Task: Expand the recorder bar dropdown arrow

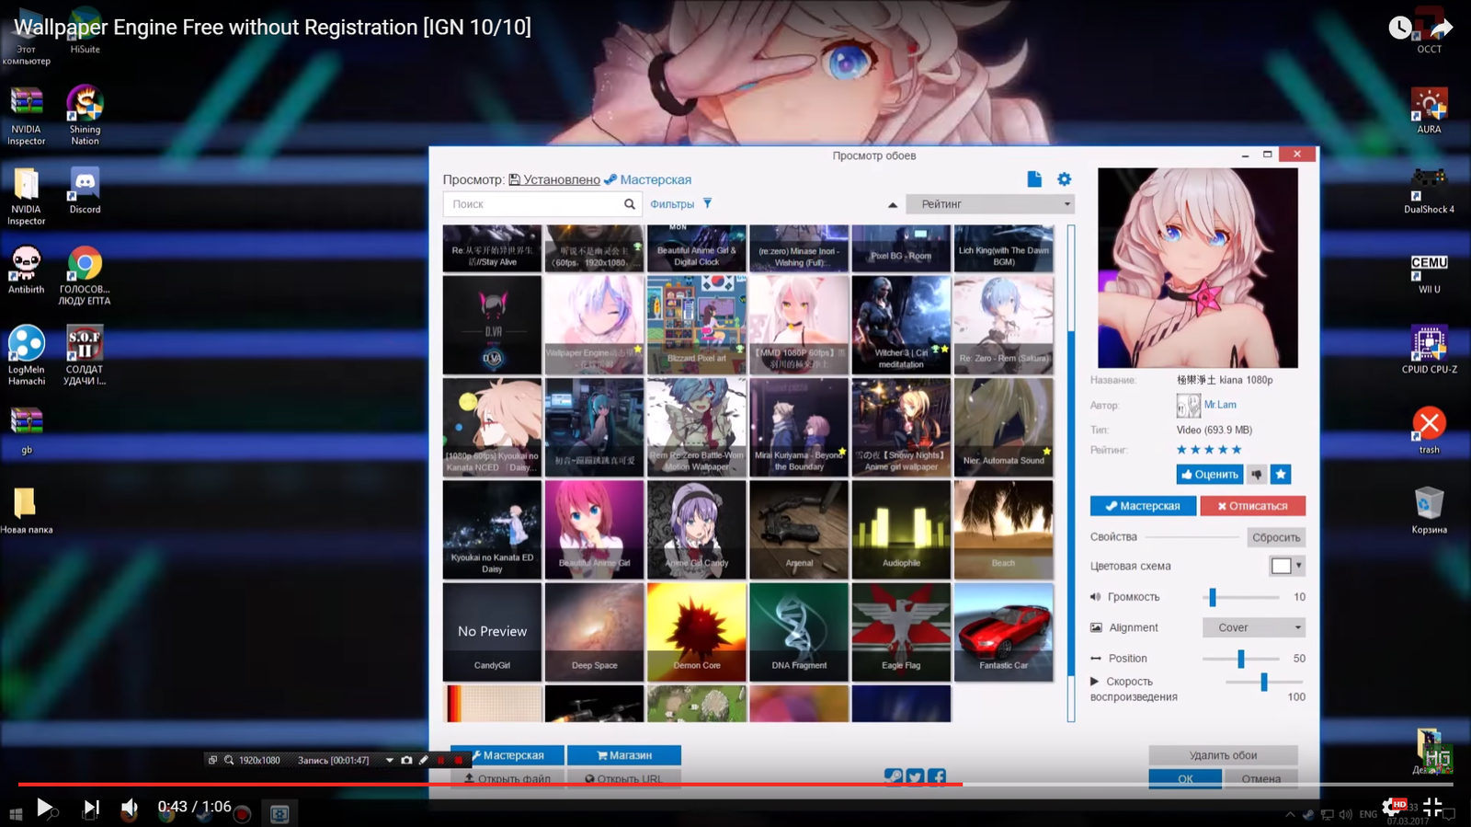Action: click(389, 761)
